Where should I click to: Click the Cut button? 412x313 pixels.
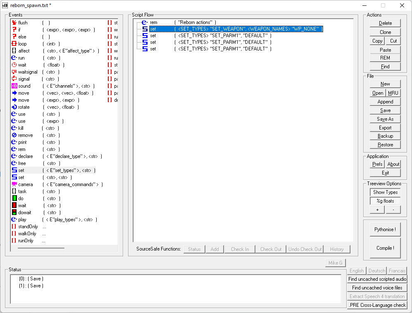tap(393, 41)
